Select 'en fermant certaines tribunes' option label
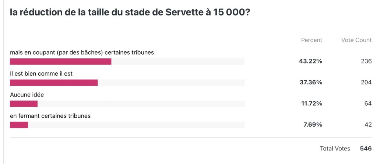 (x=50, y=116)
